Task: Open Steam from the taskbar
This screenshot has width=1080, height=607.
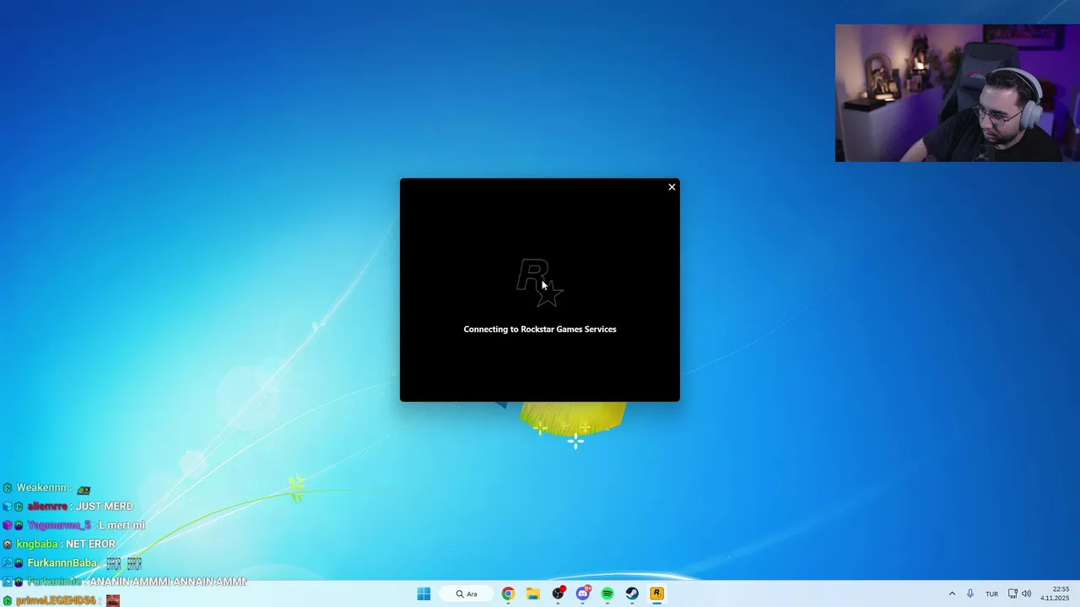Action: (632, 594)
